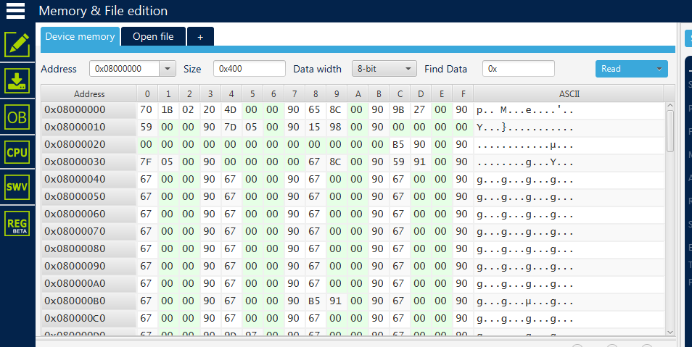Switch to Device memory tab
This screenshot has width=692, height=347.
(80, 37)
